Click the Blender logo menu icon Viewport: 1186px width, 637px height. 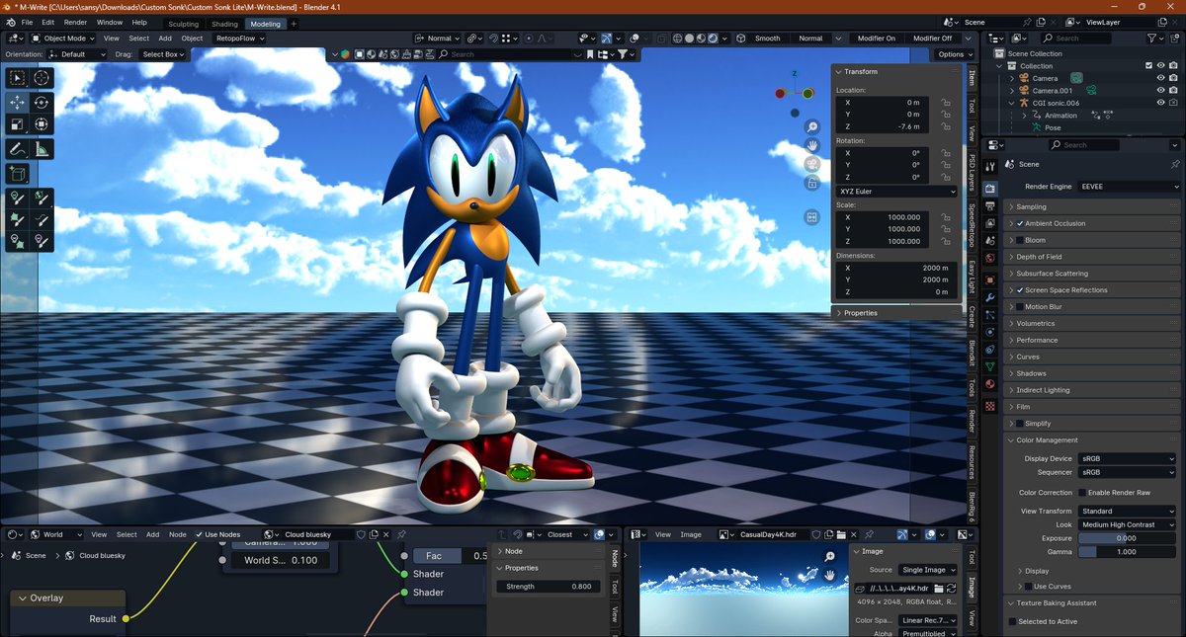9,22
